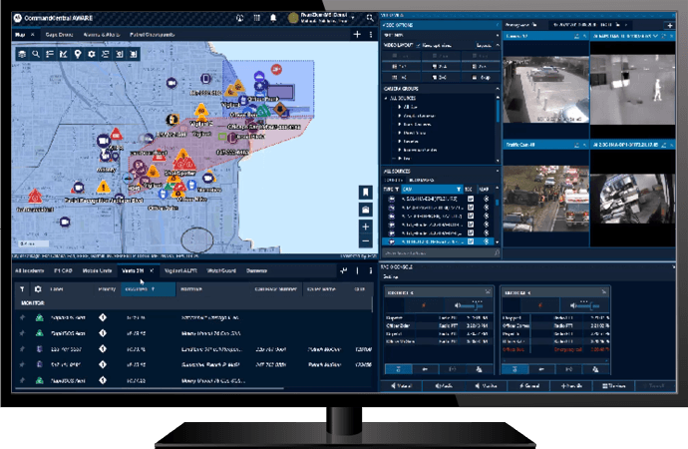The image size is (688, 449).
Task: Sort by the Occurred column header
Action: [148, 289]
